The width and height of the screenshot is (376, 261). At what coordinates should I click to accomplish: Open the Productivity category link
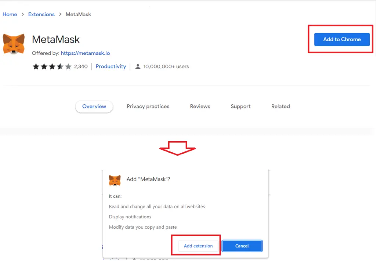pyautogui.click(x=111, y=67)
